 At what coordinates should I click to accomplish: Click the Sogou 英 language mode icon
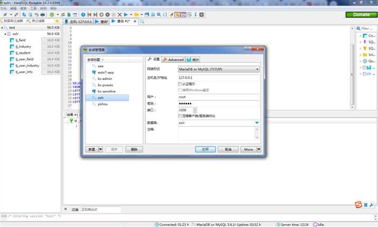click(x=365, y=205)
